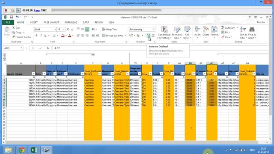
Task: Click the Insert cells button
Action: click(197, 33)
